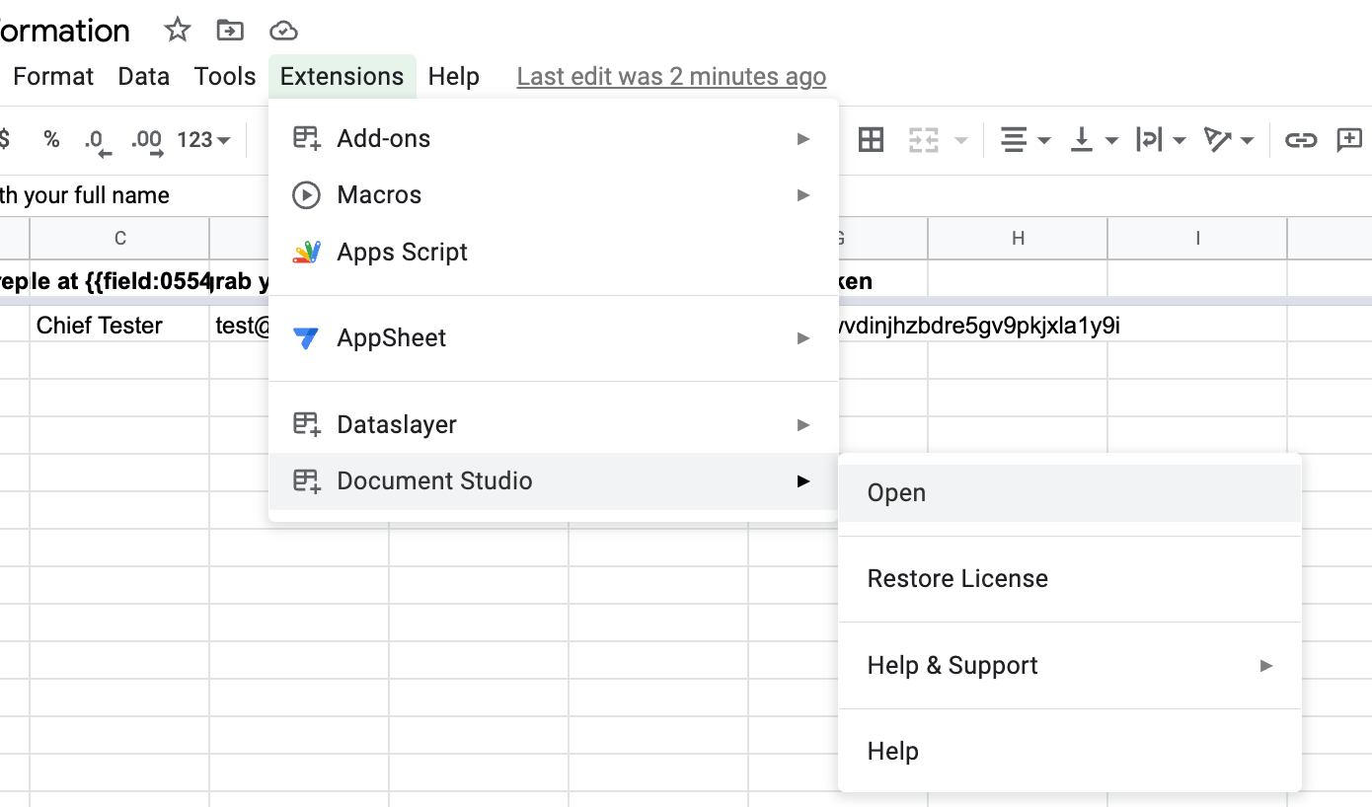1372x807 pixels.
Task: Select the Macros menu entry
Action: click(554, 194)
